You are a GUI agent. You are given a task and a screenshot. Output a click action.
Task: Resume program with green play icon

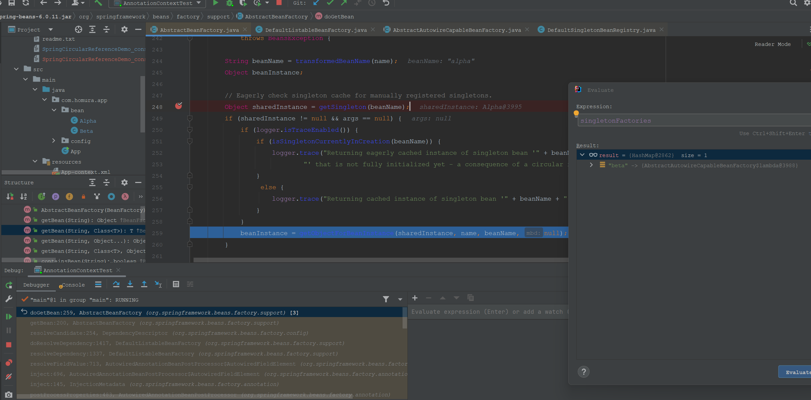click(x=9, y=317)
